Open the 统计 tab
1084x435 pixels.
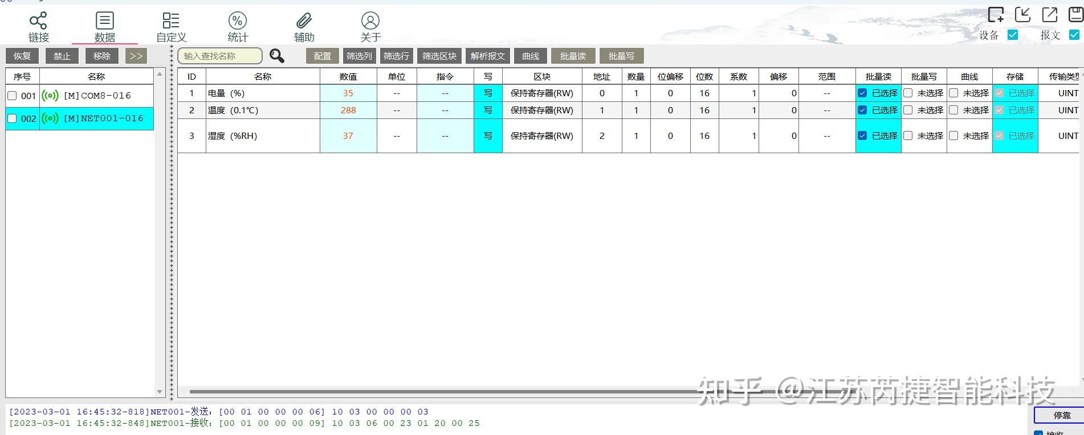(238, 27)
